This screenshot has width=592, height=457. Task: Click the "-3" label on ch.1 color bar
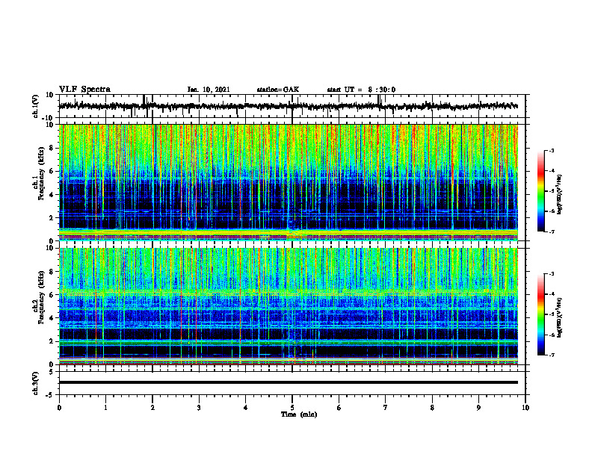[551, 150]
